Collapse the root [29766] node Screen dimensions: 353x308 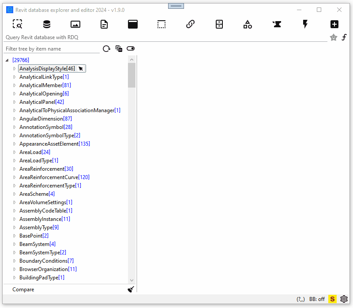[7, 60]
